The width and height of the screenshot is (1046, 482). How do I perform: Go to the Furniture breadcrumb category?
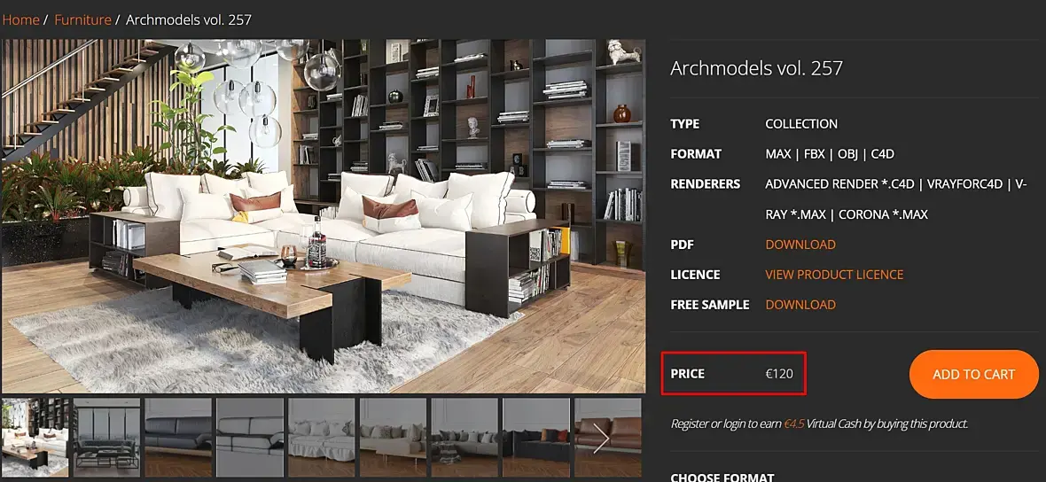pyautogui.click(x=82, y=20)
